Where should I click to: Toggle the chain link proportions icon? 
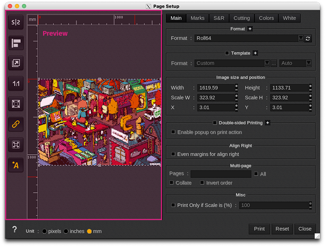(x=16, y=124)
